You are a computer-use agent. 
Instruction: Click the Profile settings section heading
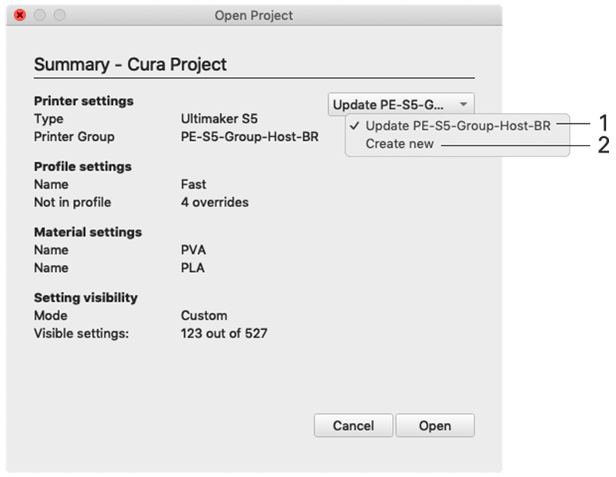(x=82, y=166)
